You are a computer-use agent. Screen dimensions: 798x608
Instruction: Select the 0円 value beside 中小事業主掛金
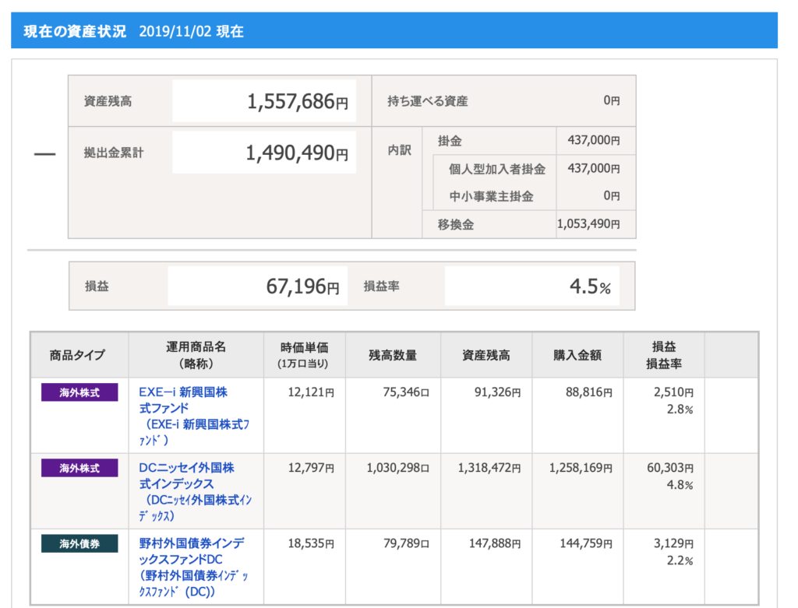(612, 195)
